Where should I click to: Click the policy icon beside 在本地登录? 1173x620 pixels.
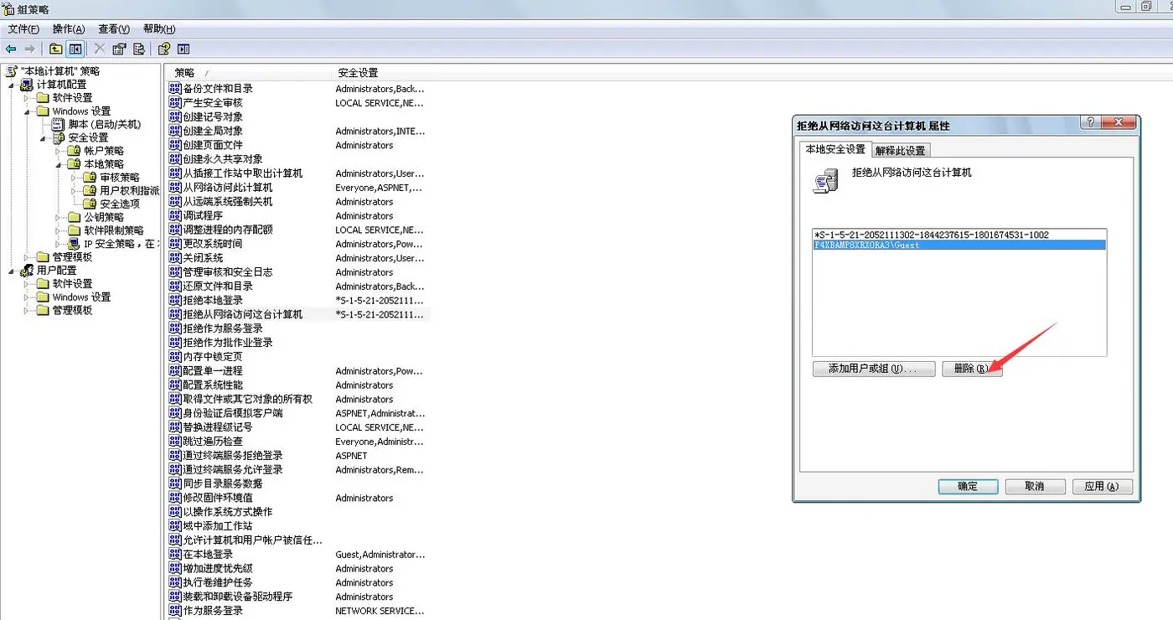click(x=175, y=554)
